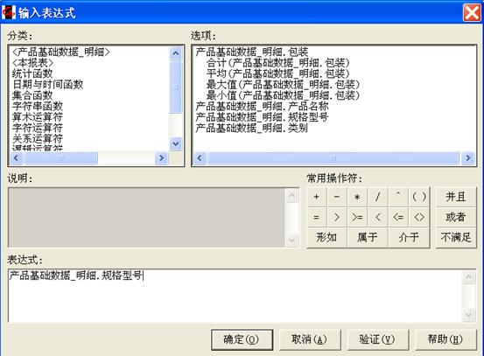This screenshot has height=356, width=484.
Task: Select 字符串函数 category
Action: [x=38, y=106]
